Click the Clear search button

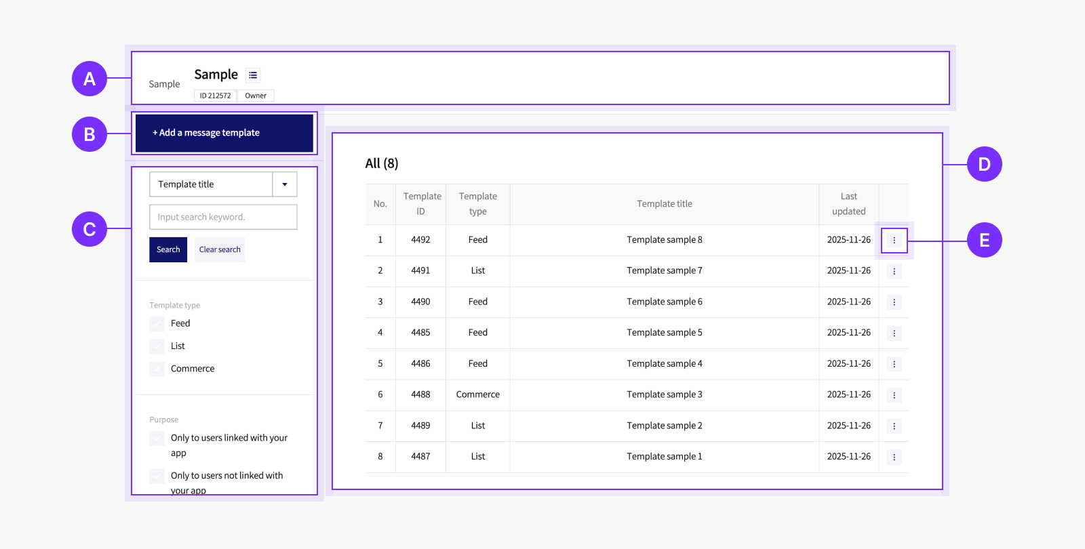tap(220, 250)
